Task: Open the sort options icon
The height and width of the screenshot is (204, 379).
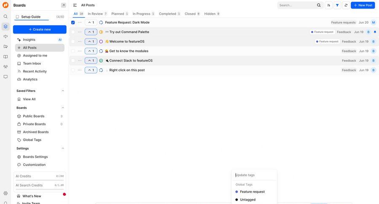Action: 328,5
